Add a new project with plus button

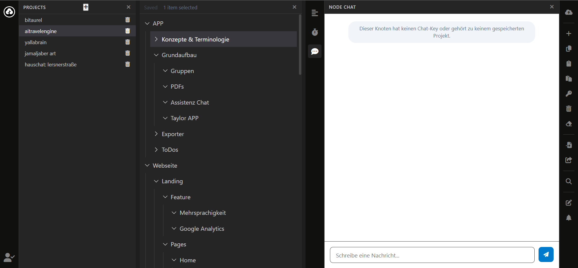(86, 7)
